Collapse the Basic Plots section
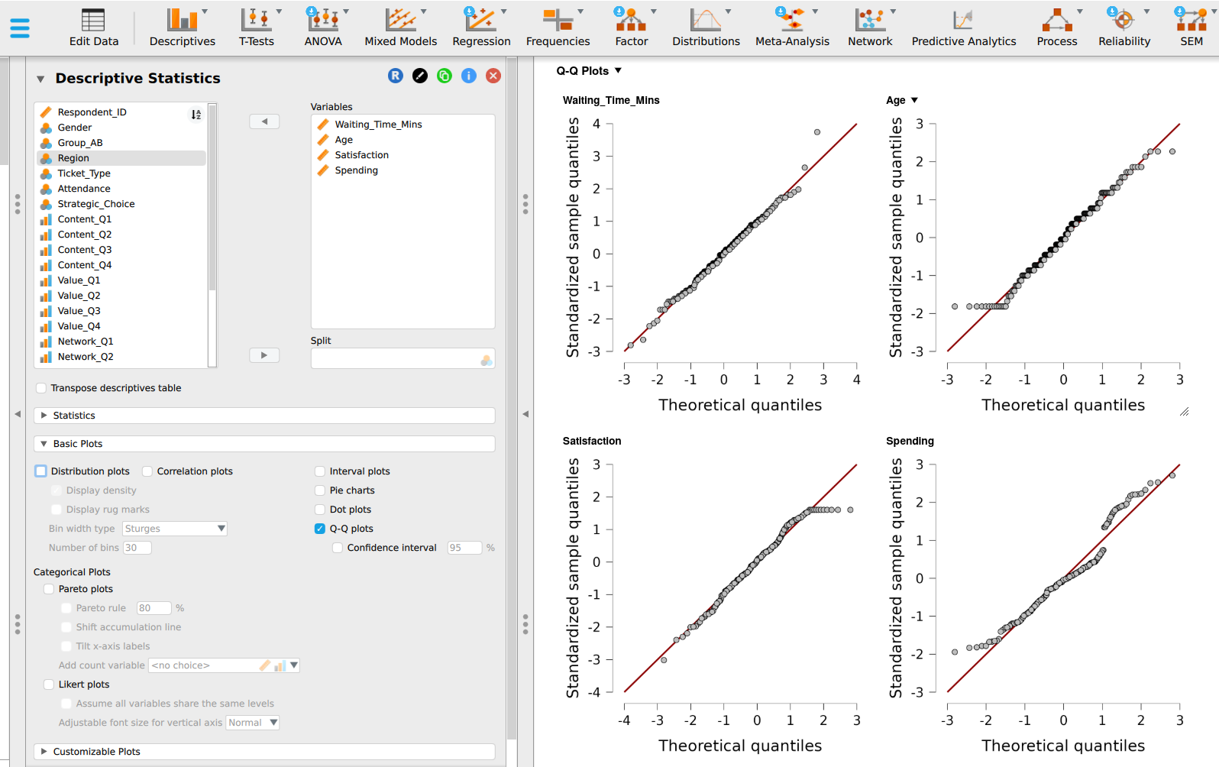 click(x=264, y=444)
